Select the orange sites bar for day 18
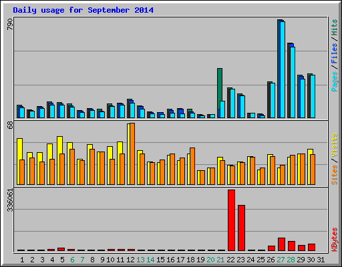 192,166
